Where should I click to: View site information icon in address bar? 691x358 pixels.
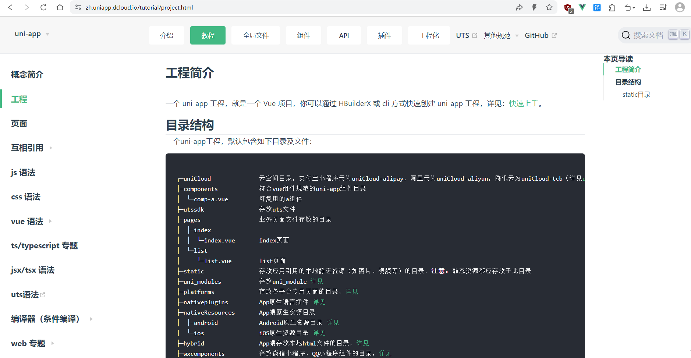(78, 7)
